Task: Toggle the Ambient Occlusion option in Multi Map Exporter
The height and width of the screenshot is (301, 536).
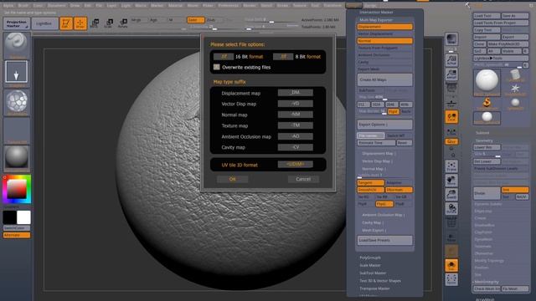Action: coord(384,55)
